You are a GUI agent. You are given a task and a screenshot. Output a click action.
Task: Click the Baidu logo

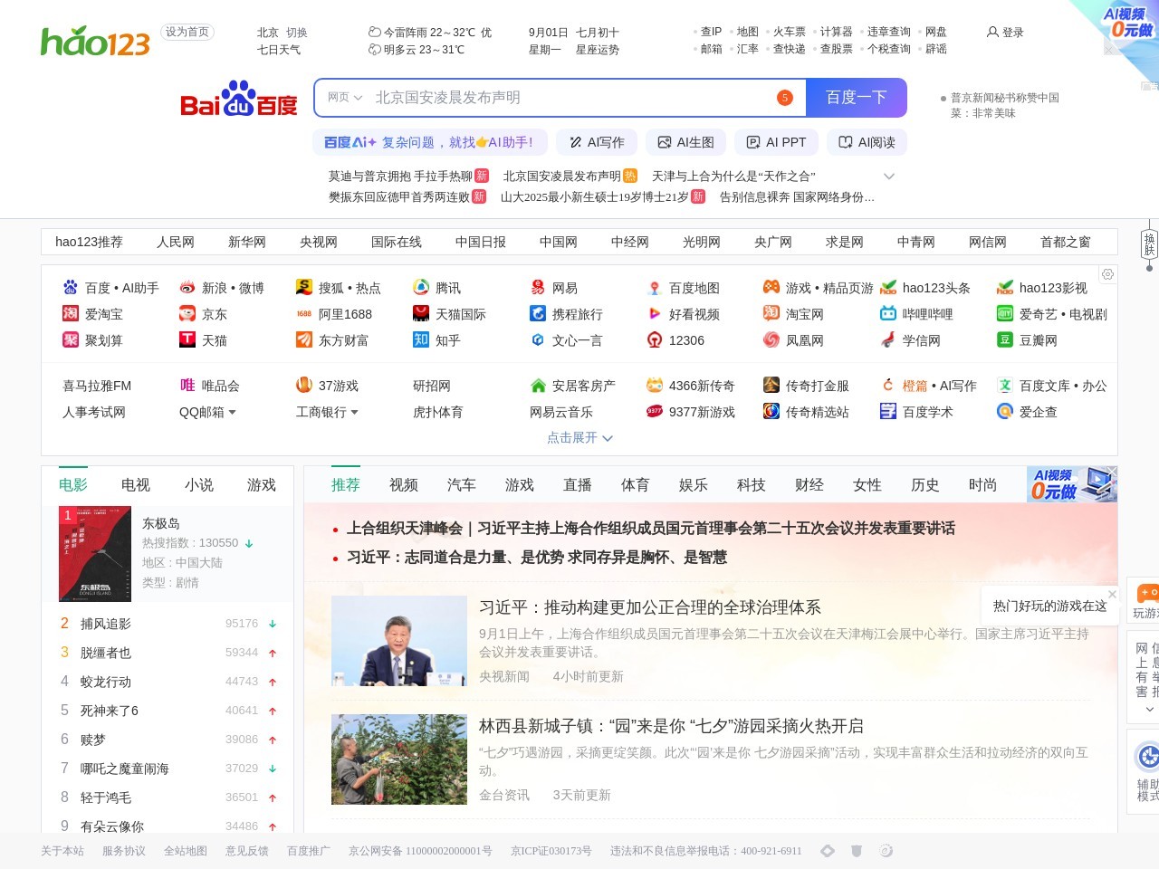click(x=239, y=98)
